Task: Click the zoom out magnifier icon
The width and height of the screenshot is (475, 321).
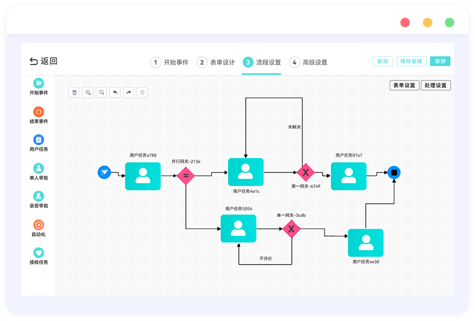Action: [102, 92]
